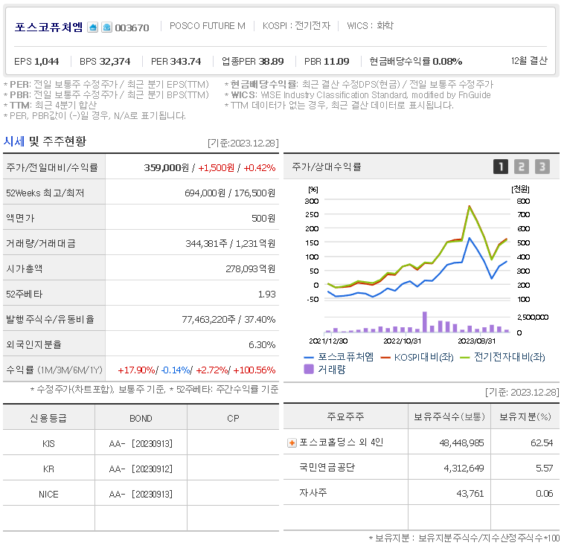This screenshot has height=560, width=567.
Task: Select BPS 32,374 value
Action: 105,62
